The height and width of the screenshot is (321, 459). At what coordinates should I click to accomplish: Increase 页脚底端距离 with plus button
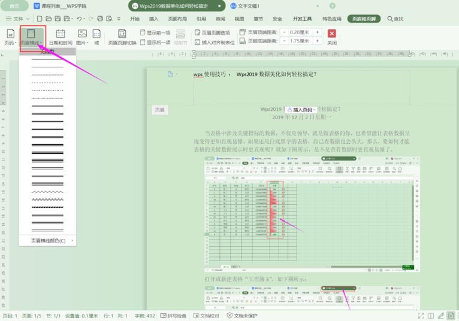pos(318,41)
